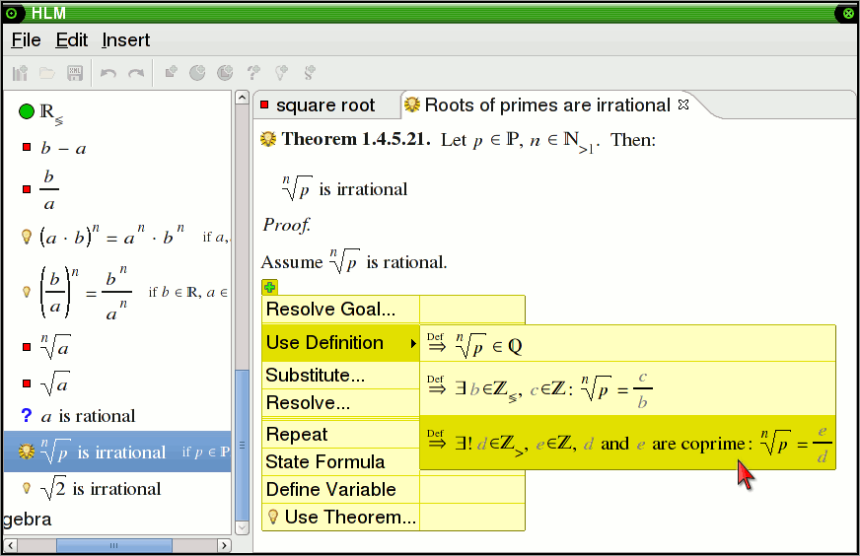This screenshot has height=556, width=860.
Task: Switch to the square root tab
Action: [x=324, y=105]
